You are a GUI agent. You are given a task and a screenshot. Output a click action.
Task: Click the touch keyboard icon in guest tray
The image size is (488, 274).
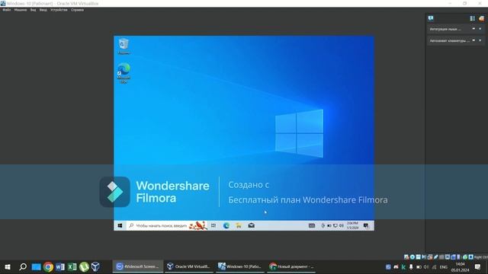(312, 225)
